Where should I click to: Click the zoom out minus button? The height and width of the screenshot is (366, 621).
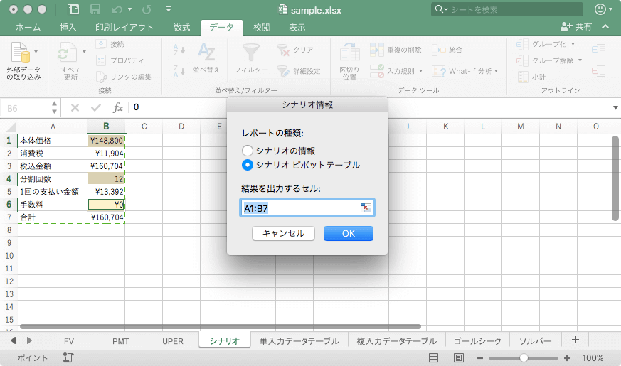(480, 358)
